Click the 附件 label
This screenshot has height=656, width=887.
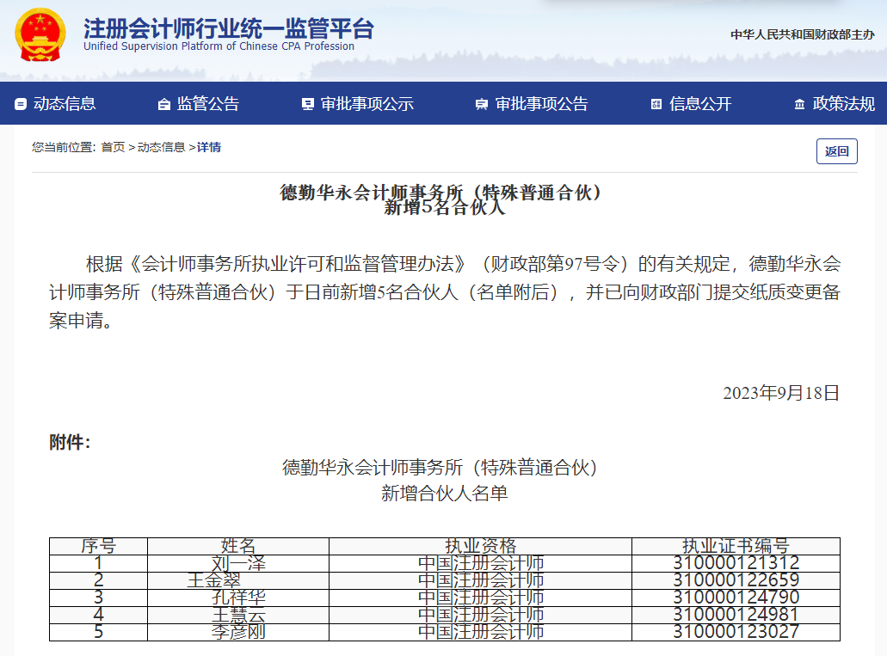point(71,442)
